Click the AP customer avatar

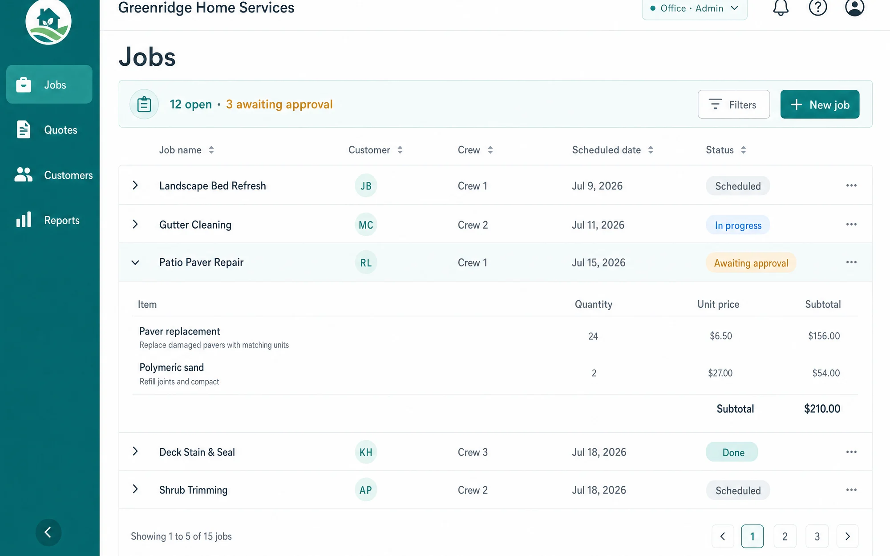pyautogui.click(x=366, y=490)
